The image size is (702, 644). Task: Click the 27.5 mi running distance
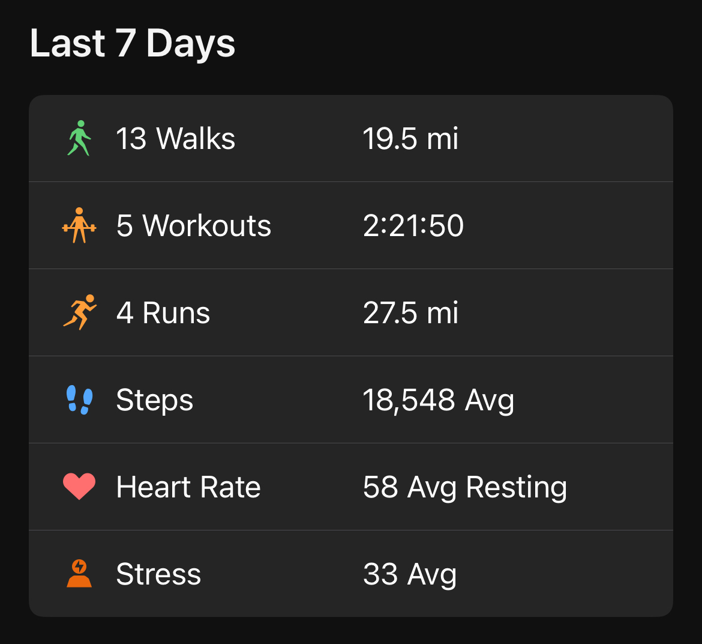click(x=410, y=313)
